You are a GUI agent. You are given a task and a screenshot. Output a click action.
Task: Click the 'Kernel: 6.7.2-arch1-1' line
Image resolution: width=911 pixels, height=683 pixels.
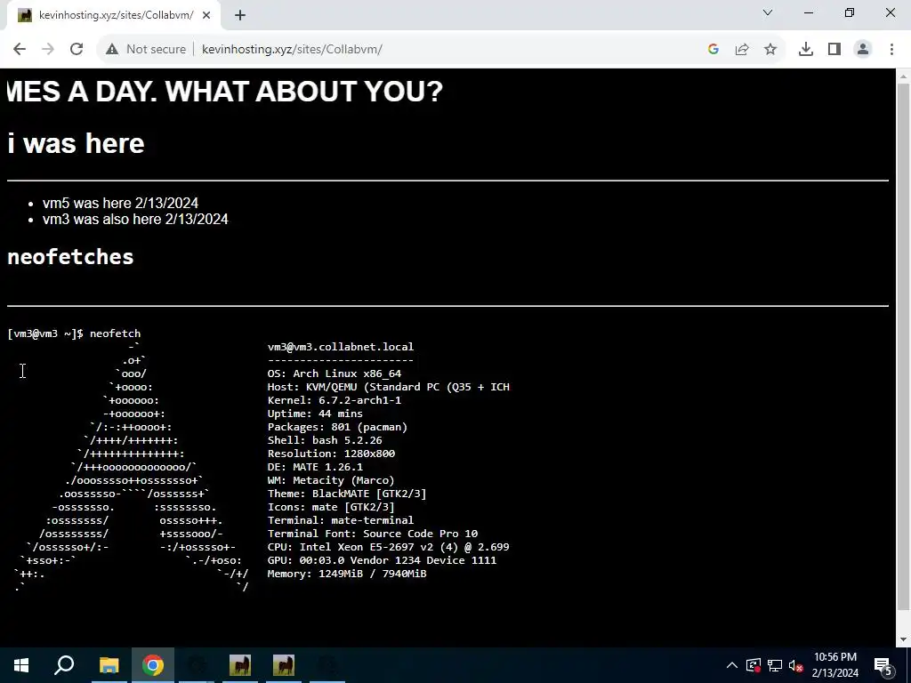pos(335,400)
